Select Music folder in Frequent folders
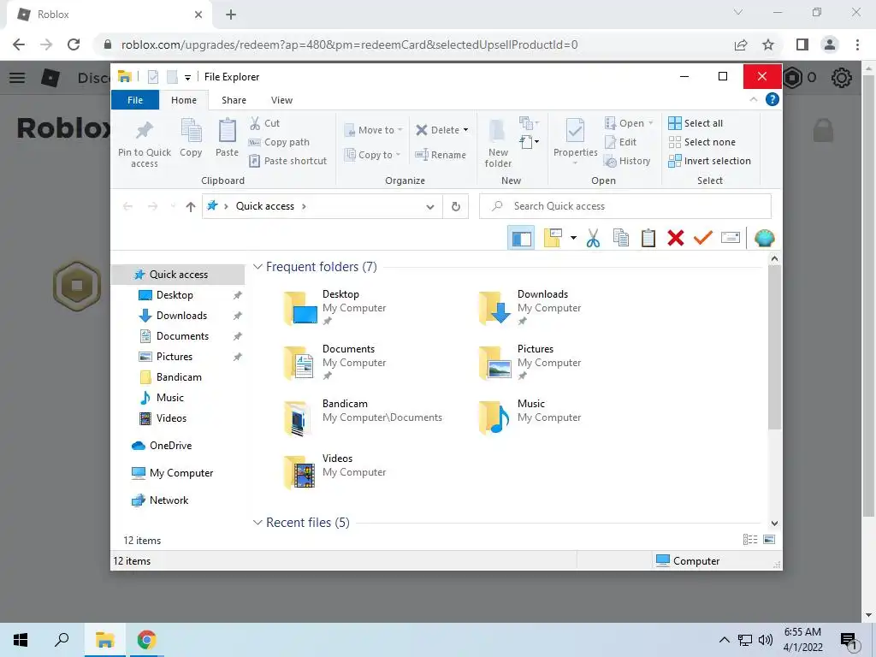876x657 pixels. [530, 417]
